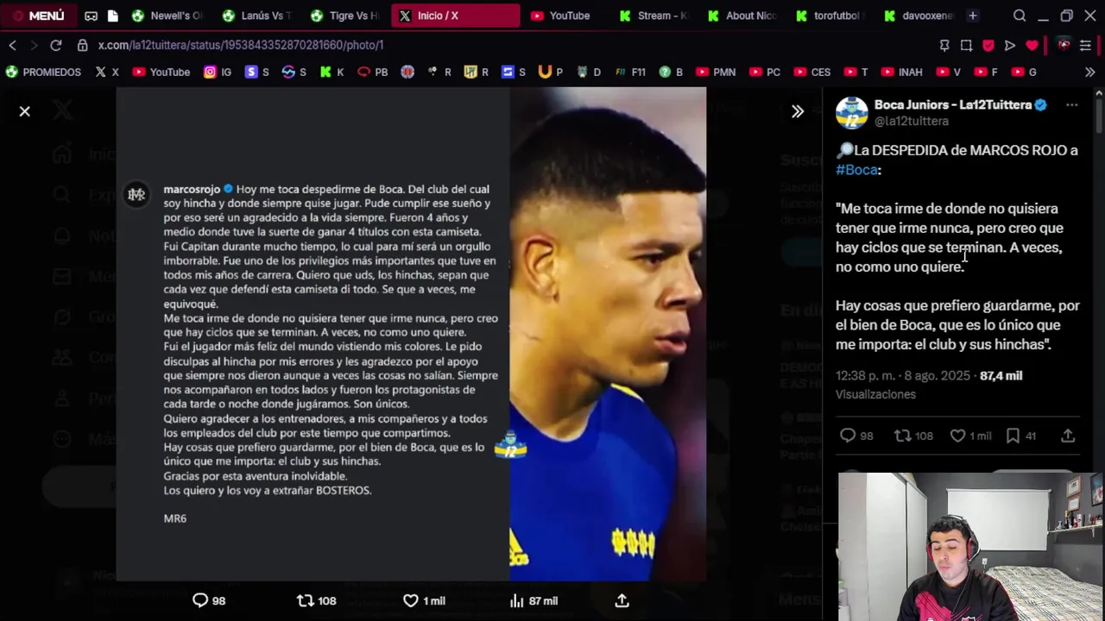Screen dimensions: 1105x621
Task: Switch to the Tigre Vs tab
Action: tap(345, 16)
